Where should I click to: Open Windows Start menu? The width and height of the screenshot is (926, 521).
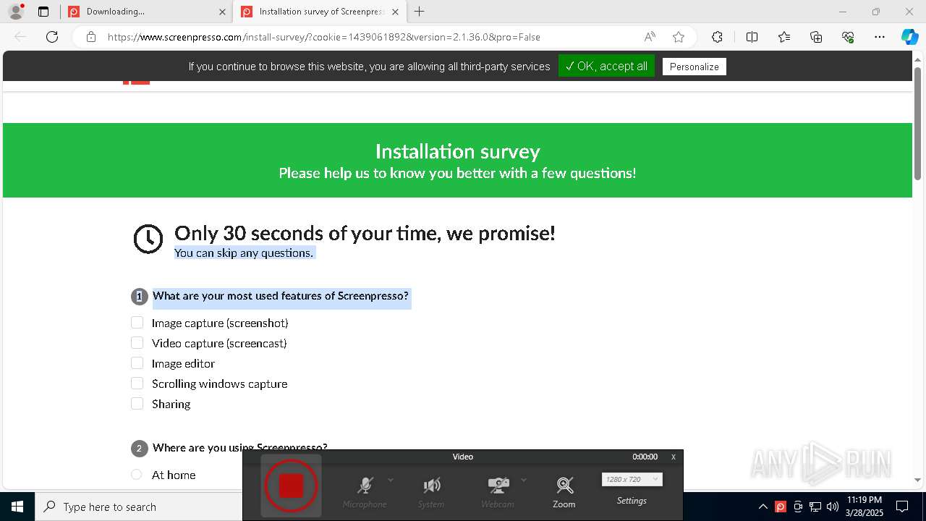(17, 507)
